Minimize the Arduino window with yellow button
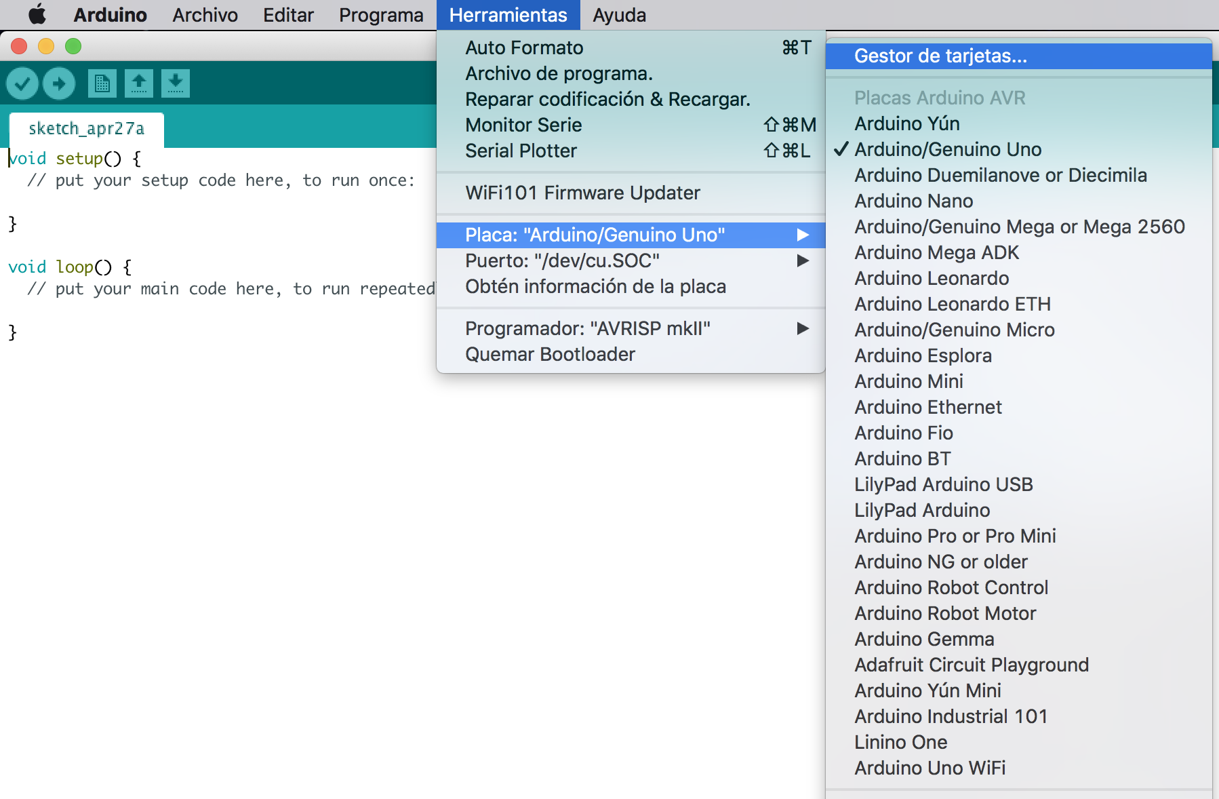Image resolution: width=1219 pixels, height=799 pixels. click(46, 46)
